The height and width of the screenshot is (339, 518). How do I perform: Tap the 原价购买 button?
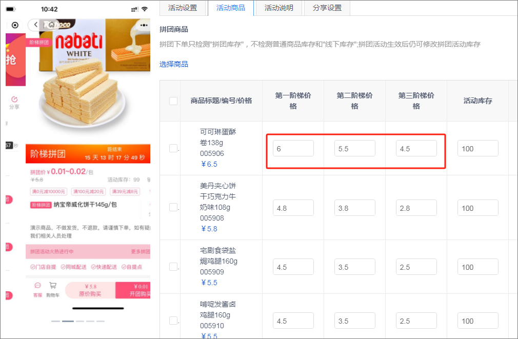coord(90,290)
